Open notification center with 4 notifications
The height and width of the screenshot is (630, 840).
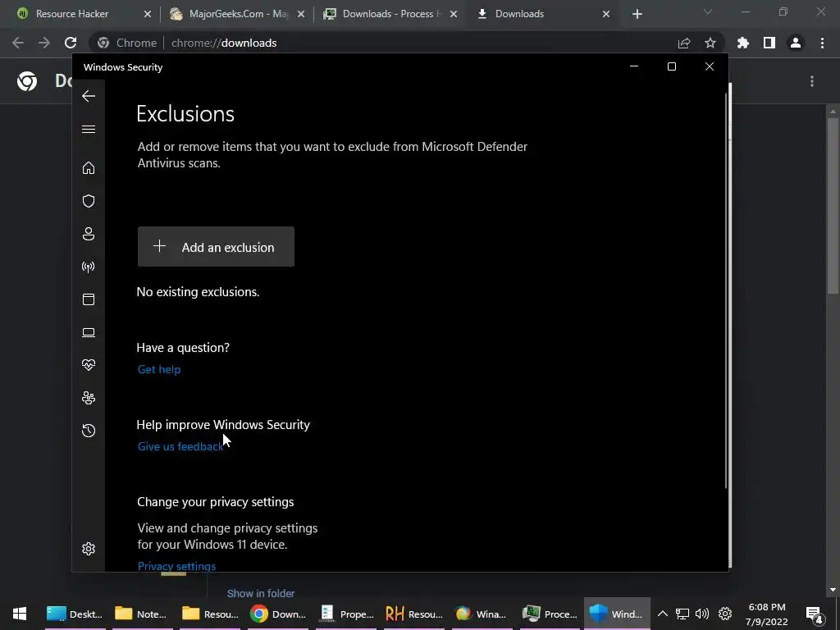[x=815, y=614]
